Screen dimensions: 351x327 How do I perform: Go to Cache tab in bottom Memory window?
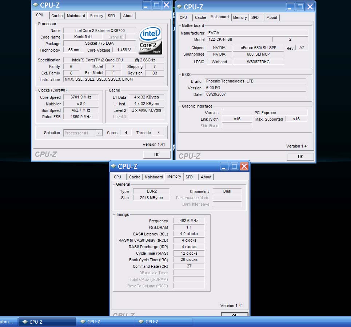(x=135, y=177)
